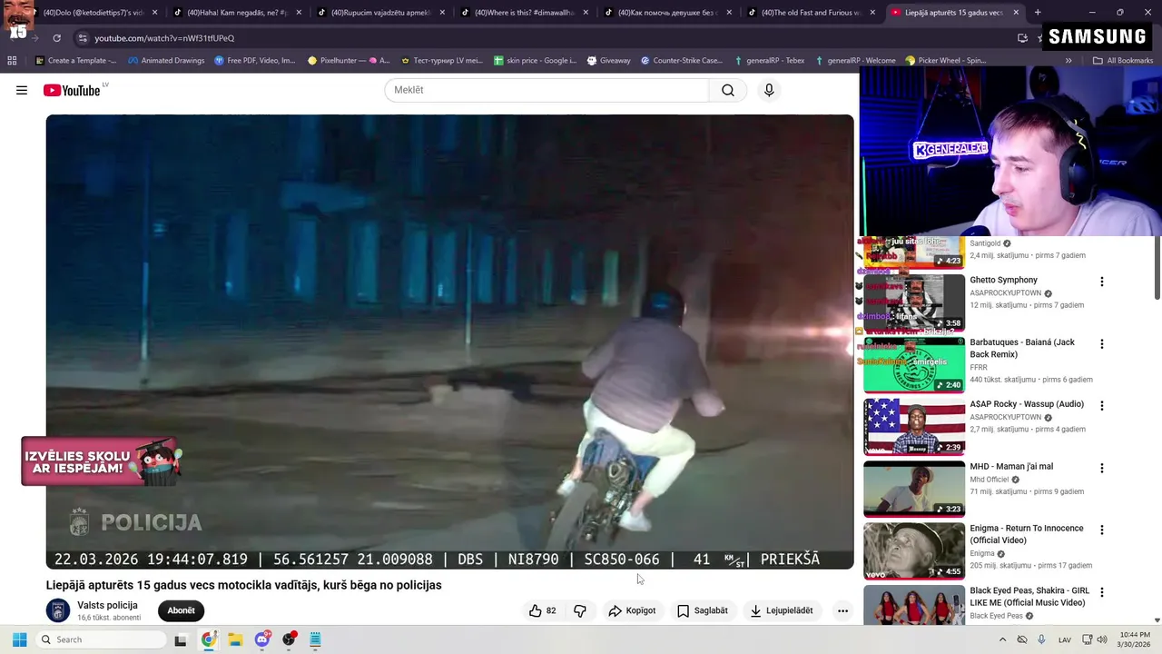
Task: Save video with Saglabāt button
Action: [x=703, y=610]
